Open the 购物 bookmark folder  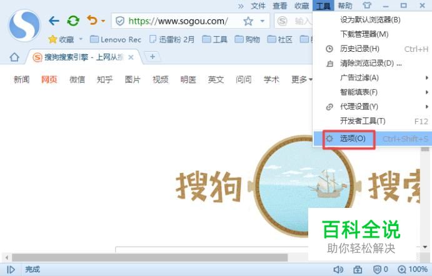(247, 39)
